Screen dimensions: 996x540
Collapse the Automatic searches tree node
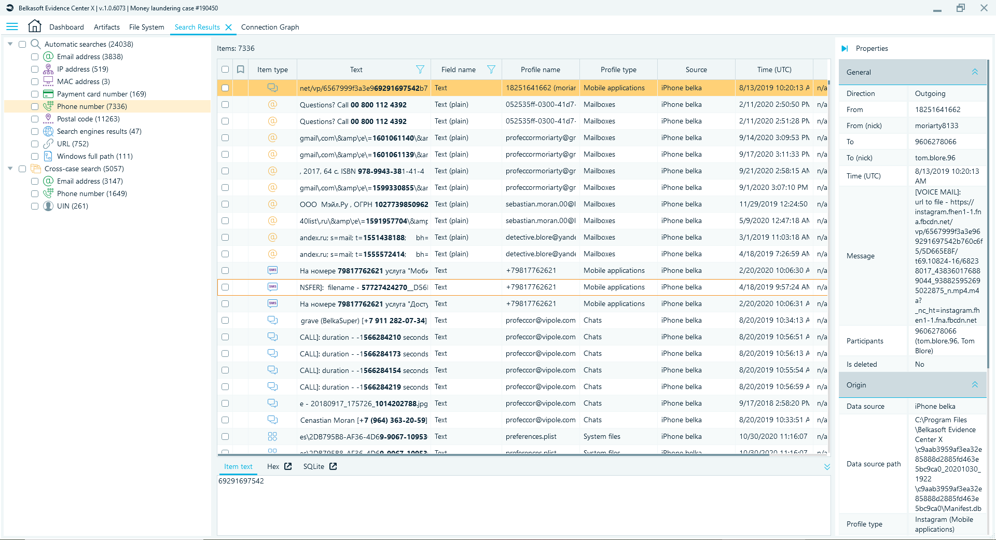[x=10, y=44]
